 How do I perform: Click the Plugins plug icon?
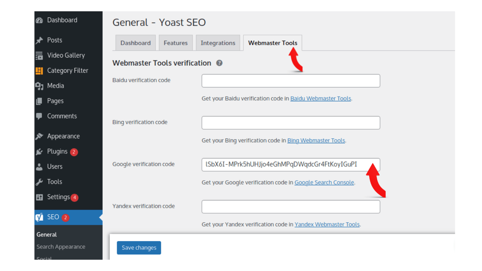pos(39,152)
